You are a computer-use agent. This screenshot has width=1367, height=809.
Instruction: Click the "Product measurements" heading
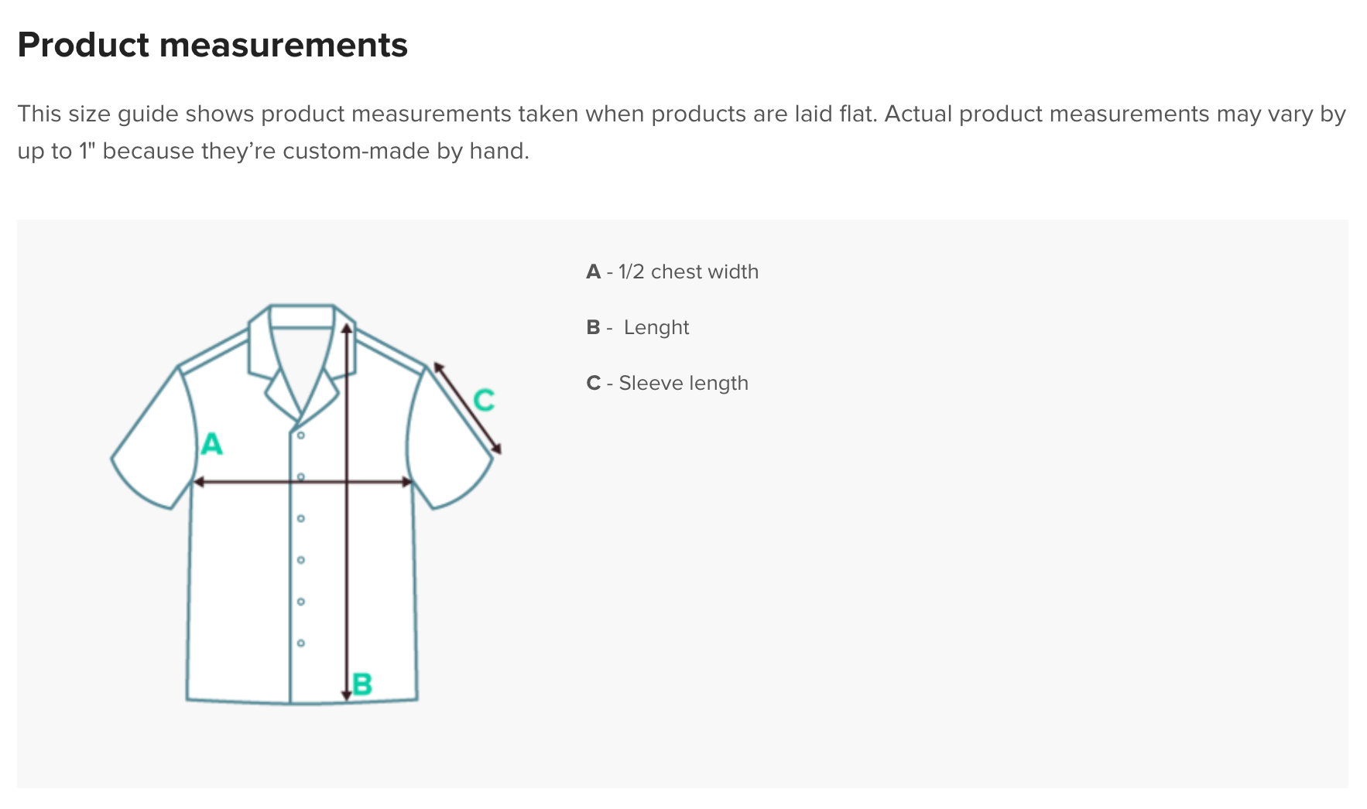coord(212,45)
